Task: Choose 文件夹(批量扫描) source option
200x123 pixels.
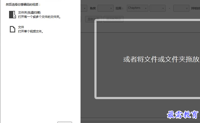Action: tap(35, 15)
